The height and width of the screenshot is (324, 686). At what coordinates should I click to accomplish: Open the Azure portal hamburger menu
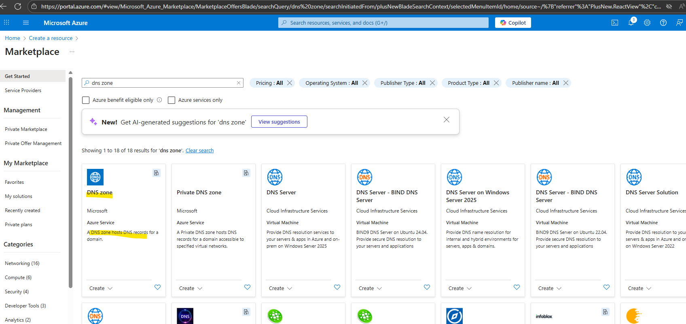[26, 23]
